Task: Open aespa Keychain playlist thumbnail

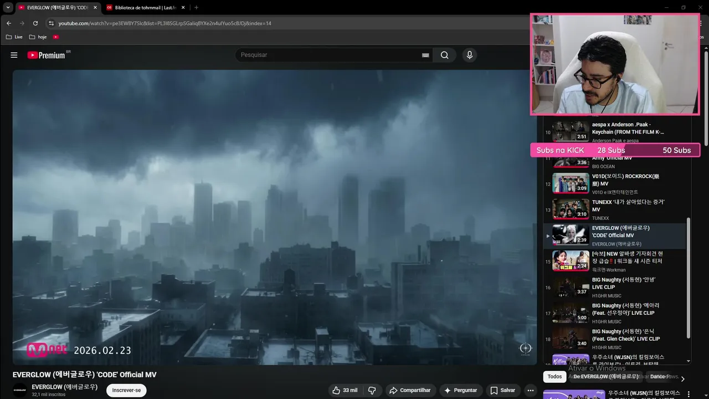Action: click(x=571, y=131)
